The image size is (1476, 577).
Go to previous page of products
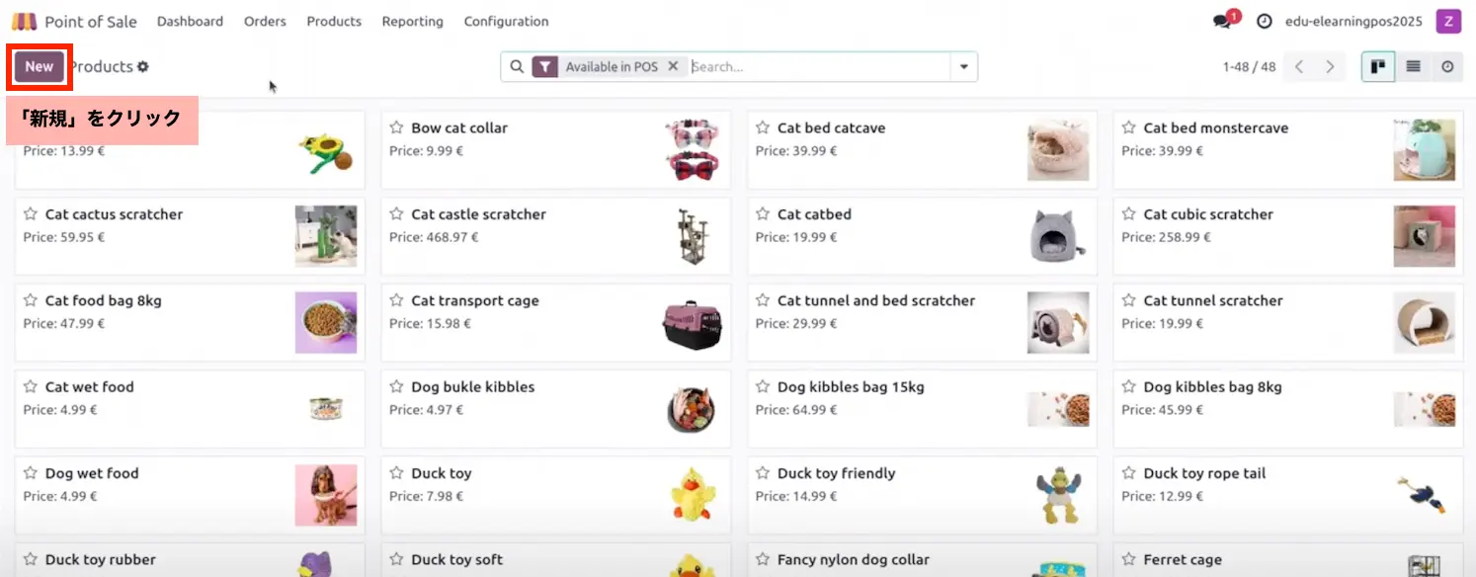coord(1299,67)
